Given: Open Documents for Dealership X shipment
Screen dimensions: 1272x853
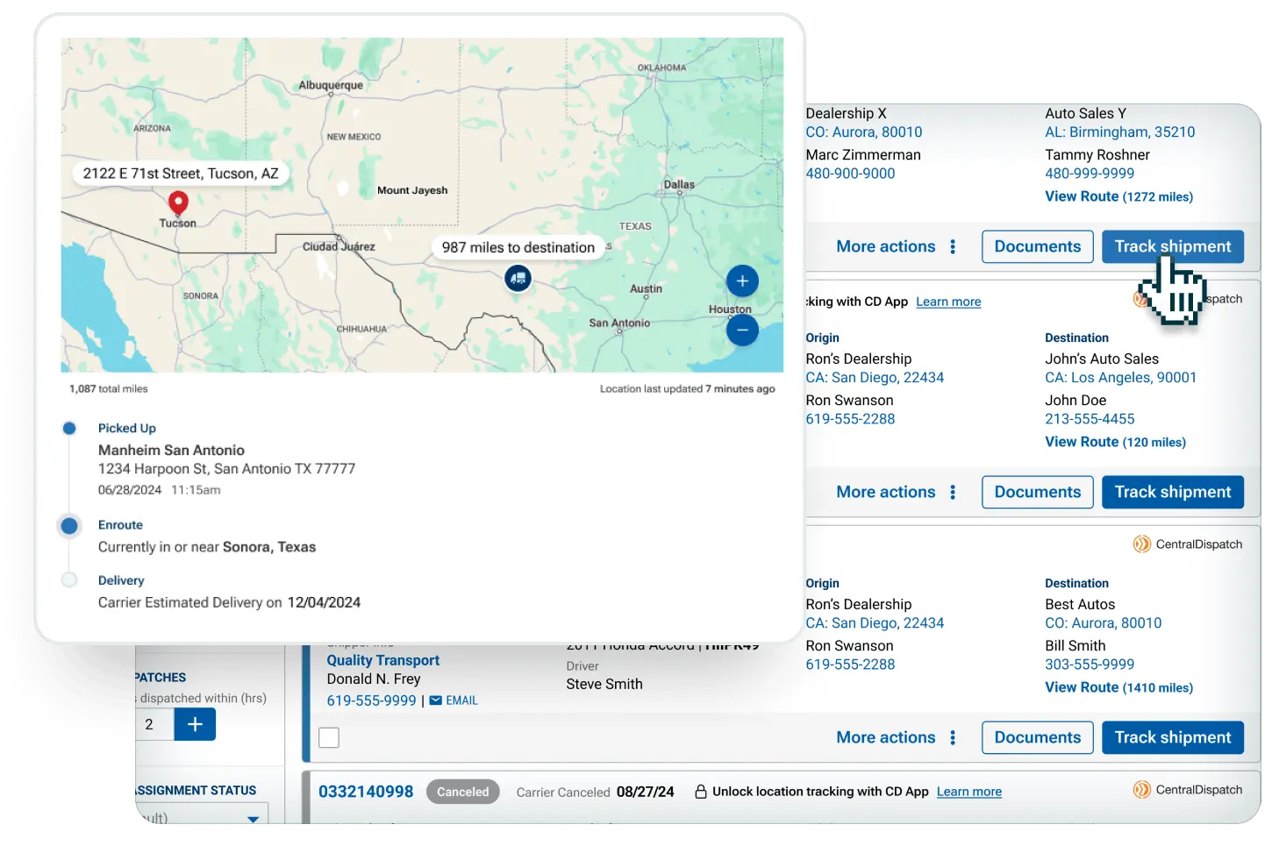Looking at the screenshot, I should (x=1037, y=247).
